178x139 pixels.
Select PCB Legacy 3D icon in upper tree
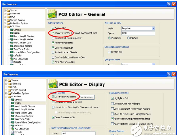tap(12, 59)
